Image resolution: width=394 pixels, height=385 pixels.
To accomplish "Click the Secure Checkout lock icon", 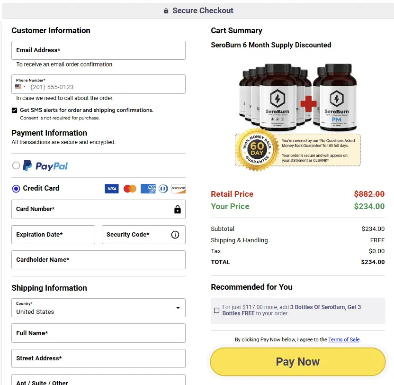I will pos(166,10).
